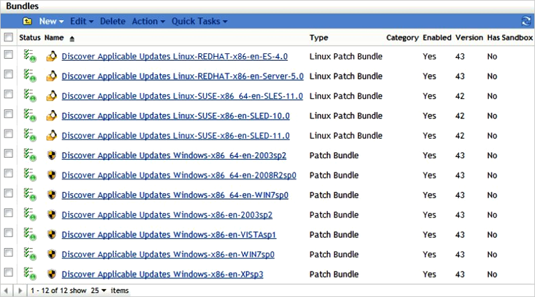Open Discover Applicable Updates Windows-x86_64-en-WIN7sp0 link

[175, 195]
